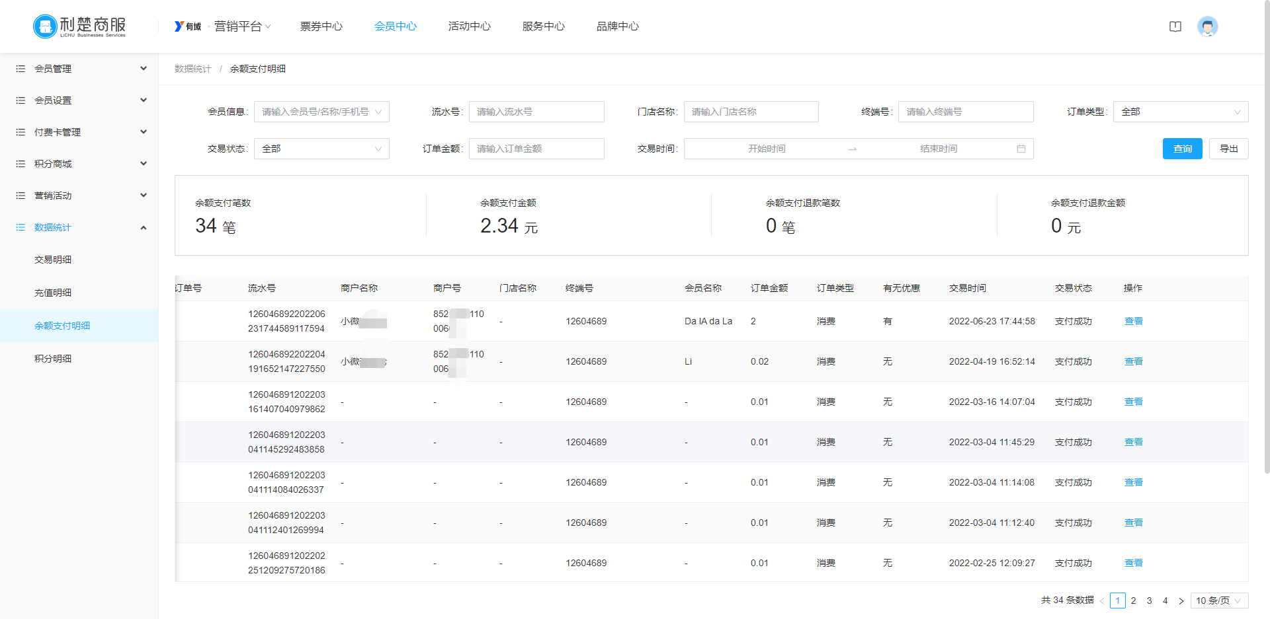Click the list icon beside 数据统计
Viewport: 1270px width, 619px height.
click(x=21, y=227)
